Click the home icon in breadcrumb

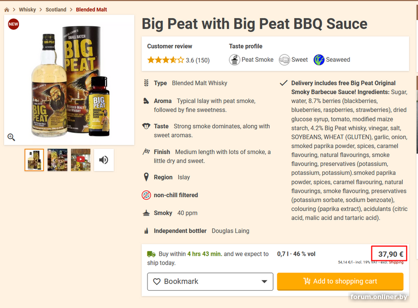coord(7,9)
